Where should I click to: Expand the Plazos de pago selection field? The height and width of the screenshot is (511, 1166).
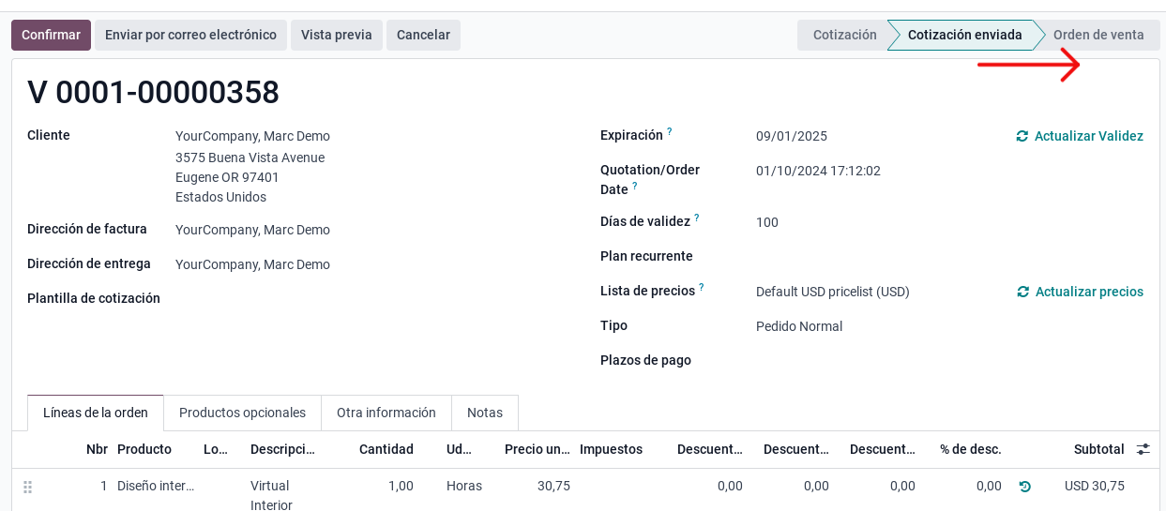[872, 361]
